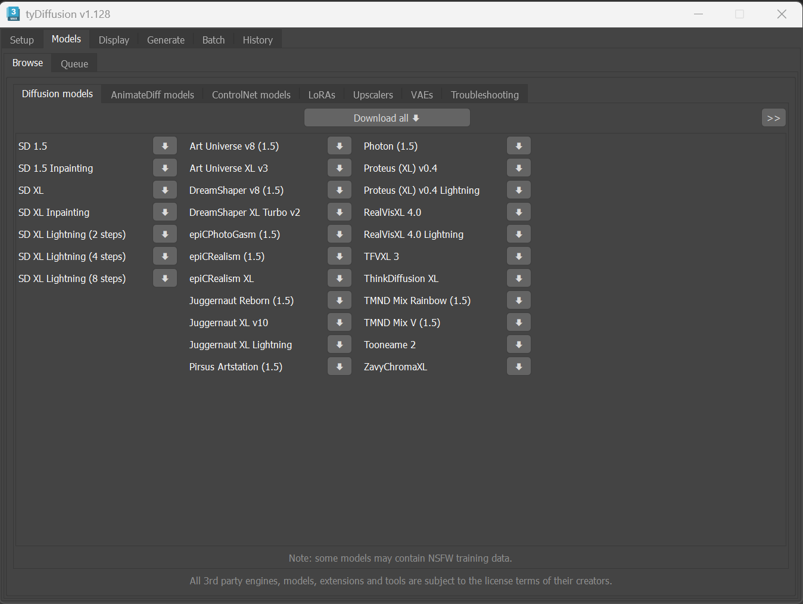Click the Download all button

click(387, 118)
